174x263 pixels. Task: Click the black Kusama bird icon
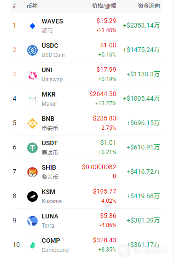coord(32,196)
